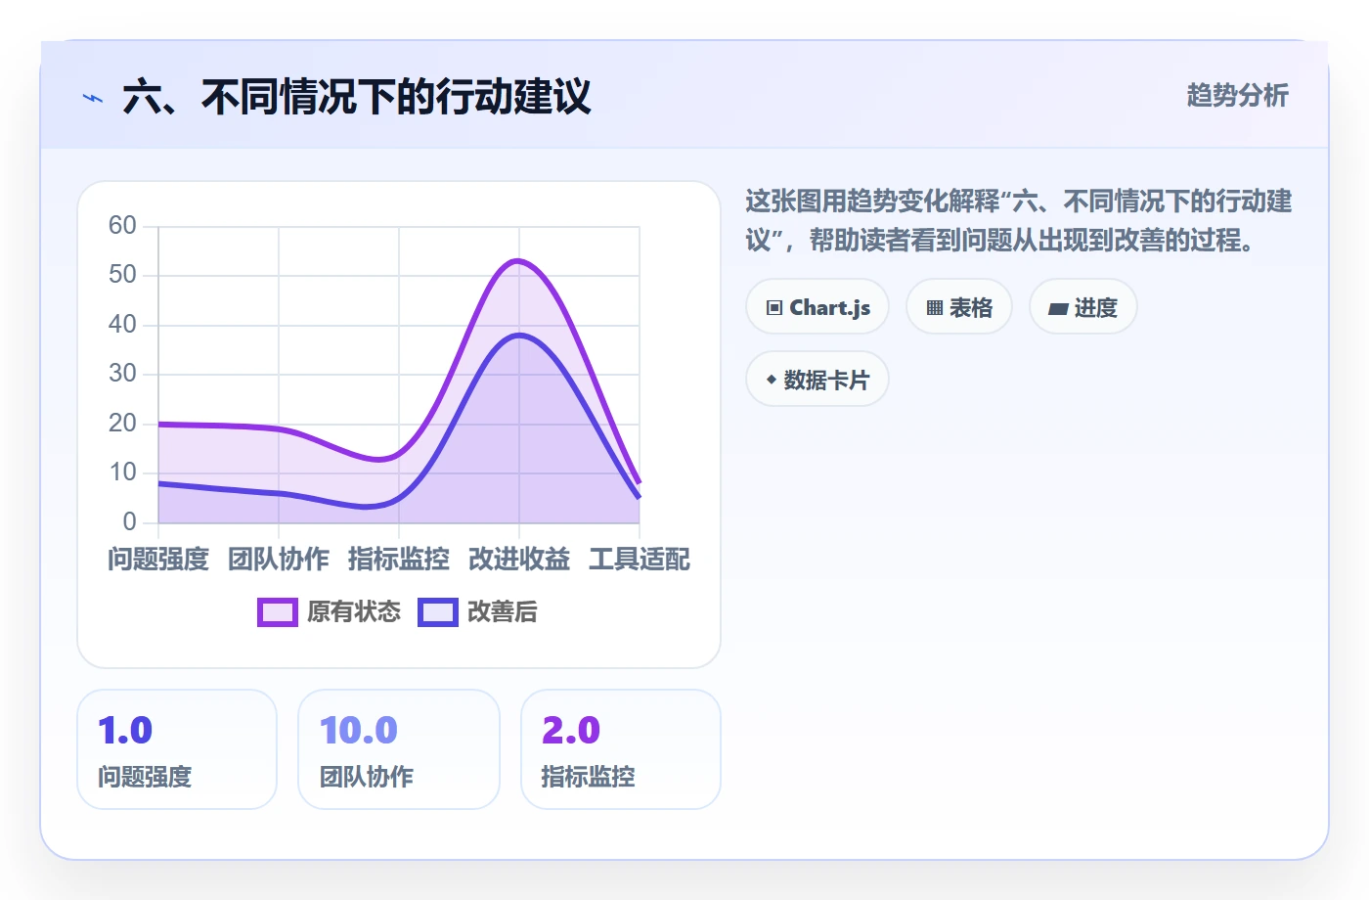Image resolution: width=1369 pixels, height=900 pixels.
Task: Click the 表格 tag button
Action: click(x=959, y=307)
